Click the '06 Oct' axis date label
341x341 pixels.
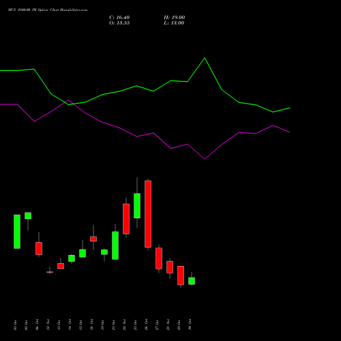click(x=37, y=325)
